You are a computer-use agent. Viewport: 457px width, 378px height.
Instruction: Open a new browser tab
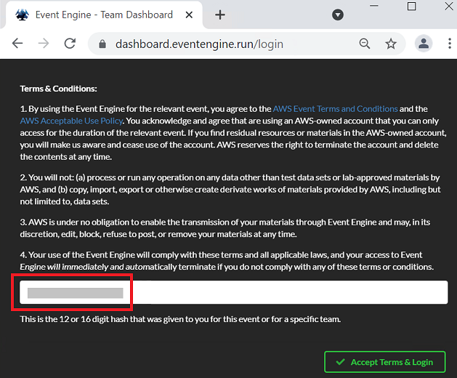coord(220,15)
